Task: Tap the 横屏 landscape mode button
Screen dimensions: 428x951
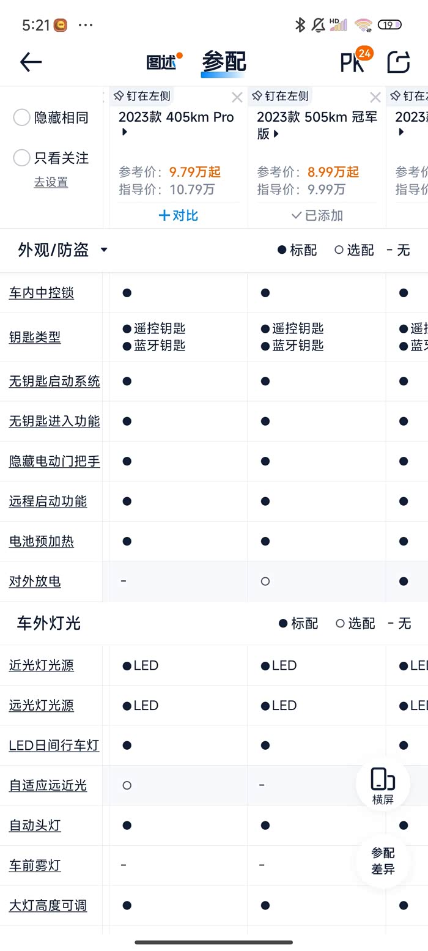Action: [383, 786]
